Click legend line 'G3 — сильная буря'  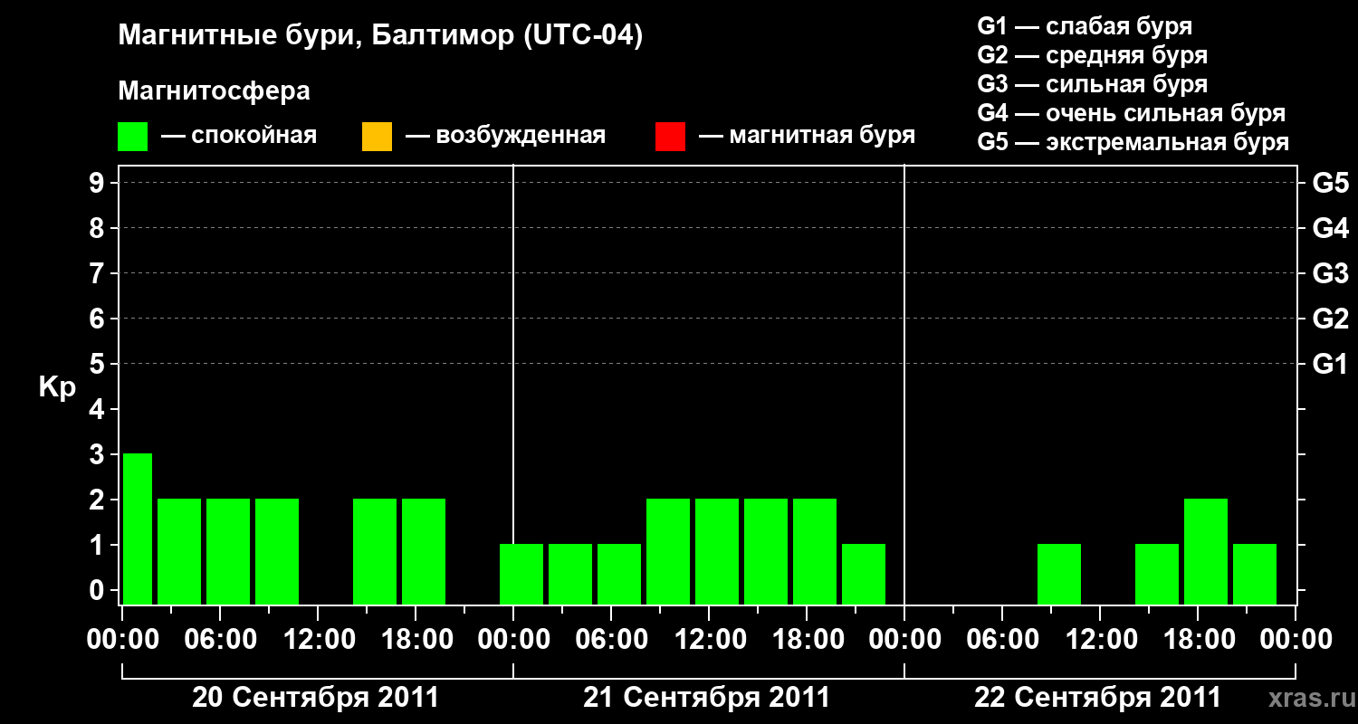click(1092, 84)
